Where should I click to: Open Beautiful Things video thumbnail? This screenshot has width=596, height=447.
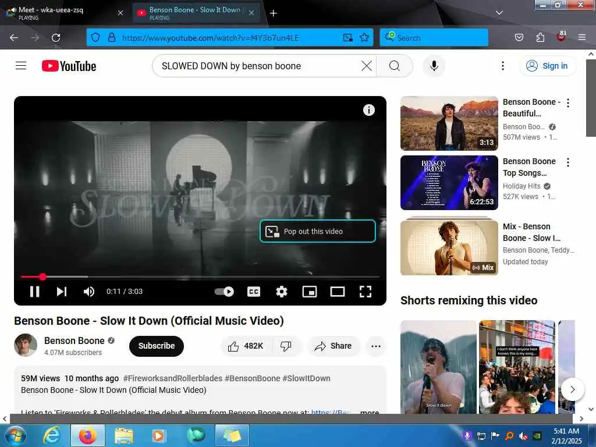click(449, 123)
